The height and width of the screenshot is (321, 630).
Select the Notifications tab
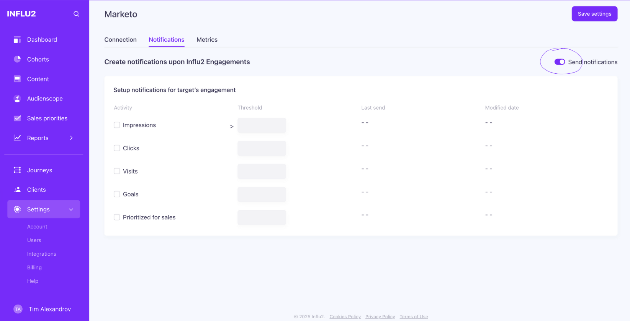point(167,40)
